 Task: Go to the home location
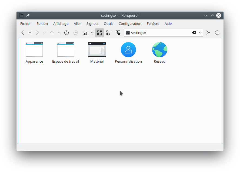85,33
